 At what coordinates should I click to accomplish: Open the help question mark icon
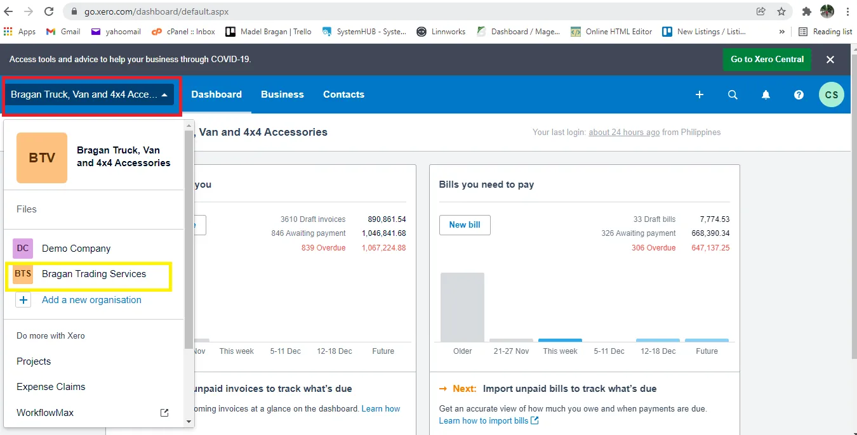point(799,94)
